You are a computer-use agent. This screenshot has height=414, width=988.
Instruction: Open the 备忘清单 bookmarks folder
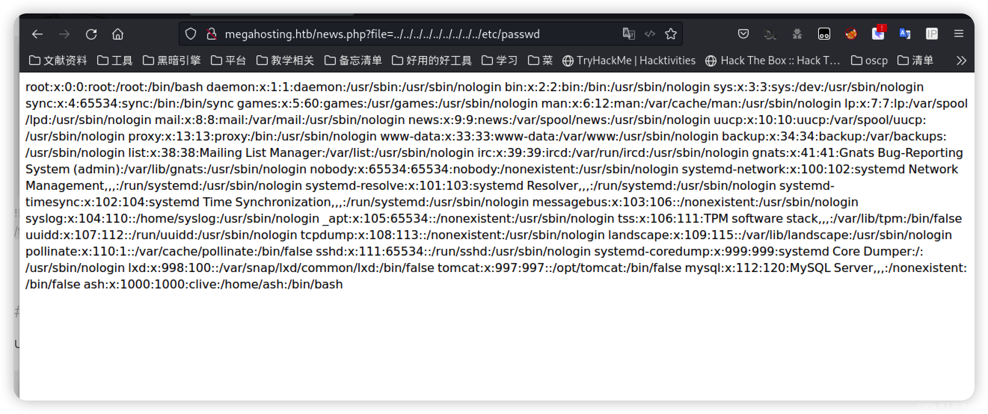pos(353,60)
